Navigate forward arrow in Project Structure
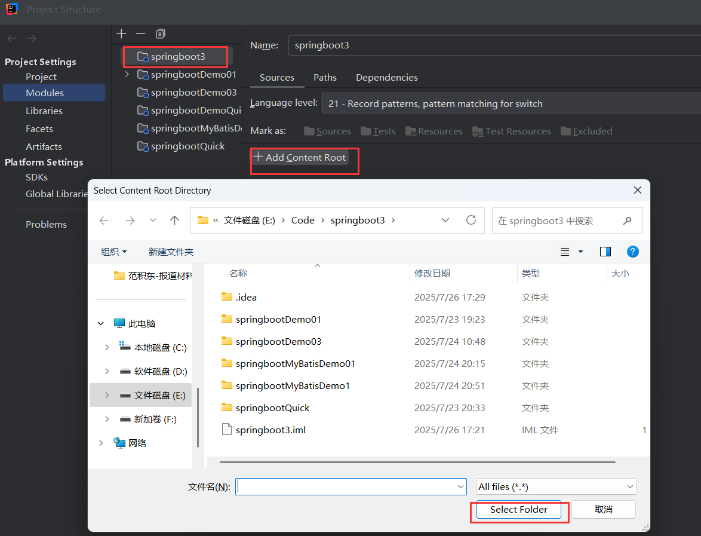Viewport: 701px width, 536px height. 31,38
